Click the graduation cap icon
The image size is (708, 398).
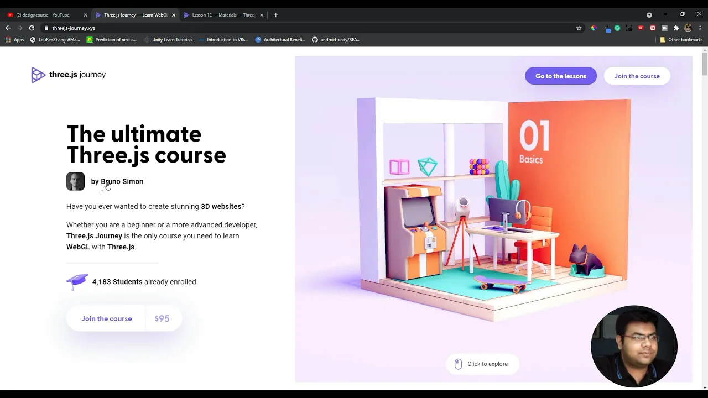[x=77, y=281]
